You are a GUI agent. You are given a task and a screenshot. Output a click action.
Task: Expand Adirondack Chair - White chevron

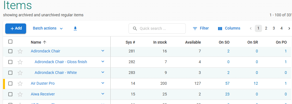coord(103,72)
